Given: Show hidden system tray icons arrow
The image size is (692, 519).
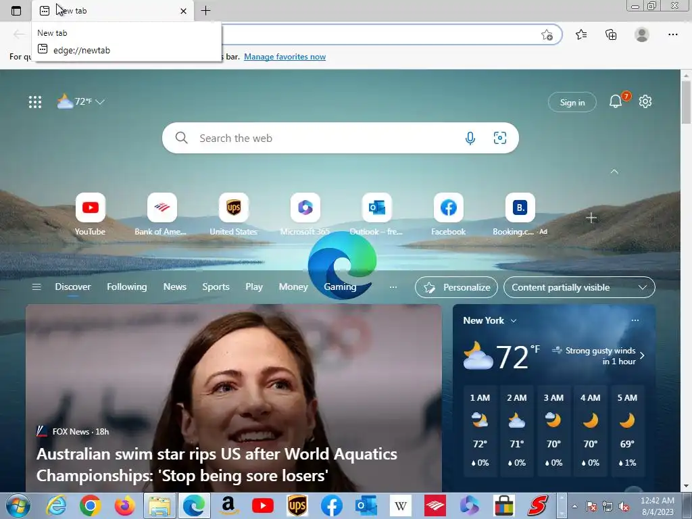Looking at the screenshot, I should pyautogui.click(x=574, y=506).
